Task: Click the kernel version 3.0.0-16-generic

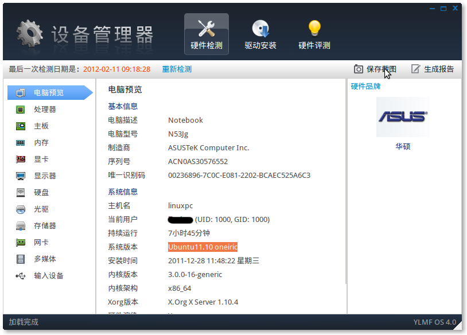Action: pos(195,275)
